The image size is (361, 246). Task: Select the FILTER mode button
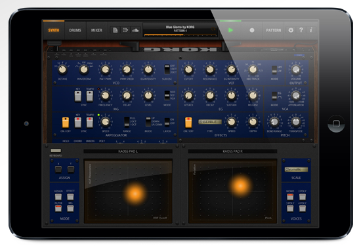(58, 208)
